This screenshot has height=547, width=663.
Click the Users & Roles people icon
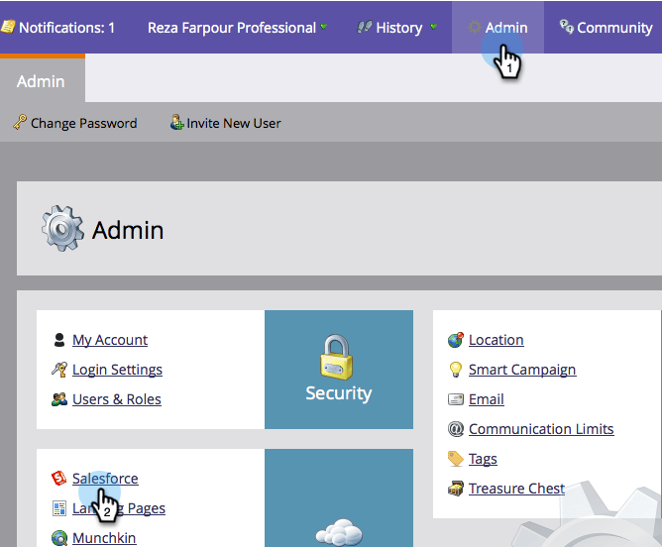click(x=59, y=399)
